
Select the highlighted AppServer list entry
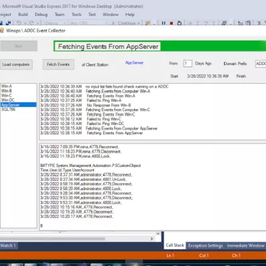coord(19,105)
